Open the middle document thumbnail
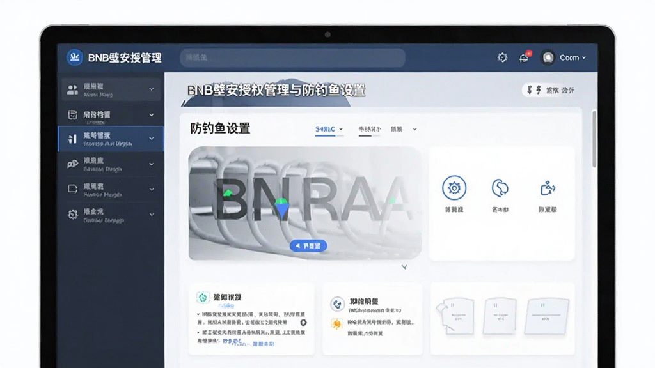655x368 pixels. (x=500, y=316)
